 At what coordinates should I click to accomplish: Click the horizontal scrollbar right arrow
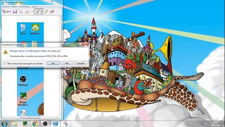(x=58, y=117)
